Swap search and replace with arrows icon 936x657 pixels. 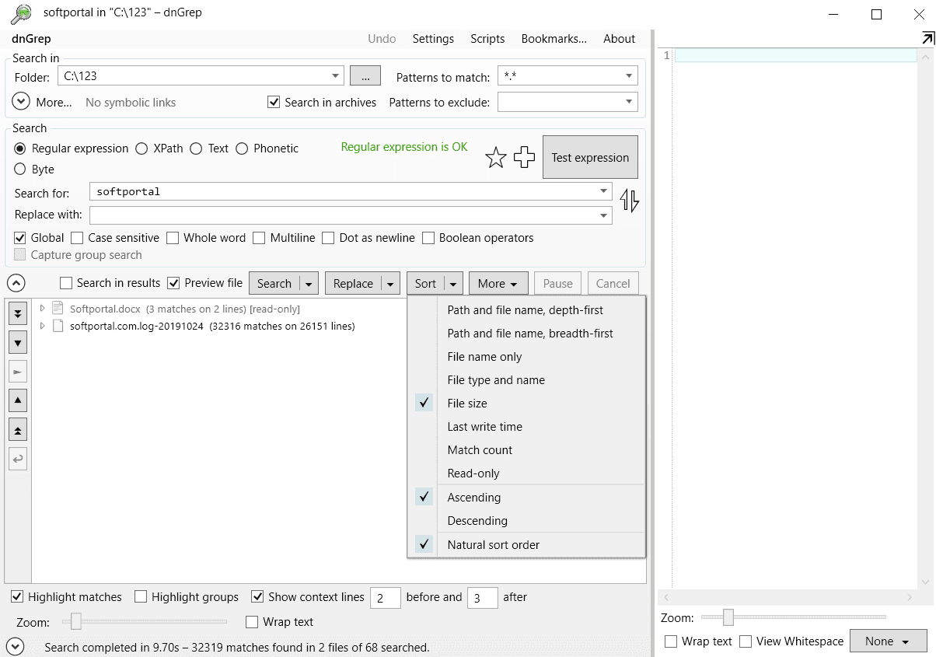pyautogui.click(x=630, y=201)
